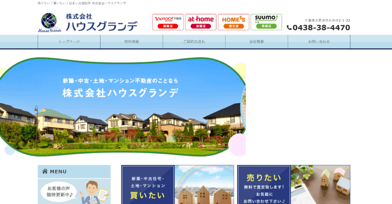Open the 会社概要 page

point(256,42)
